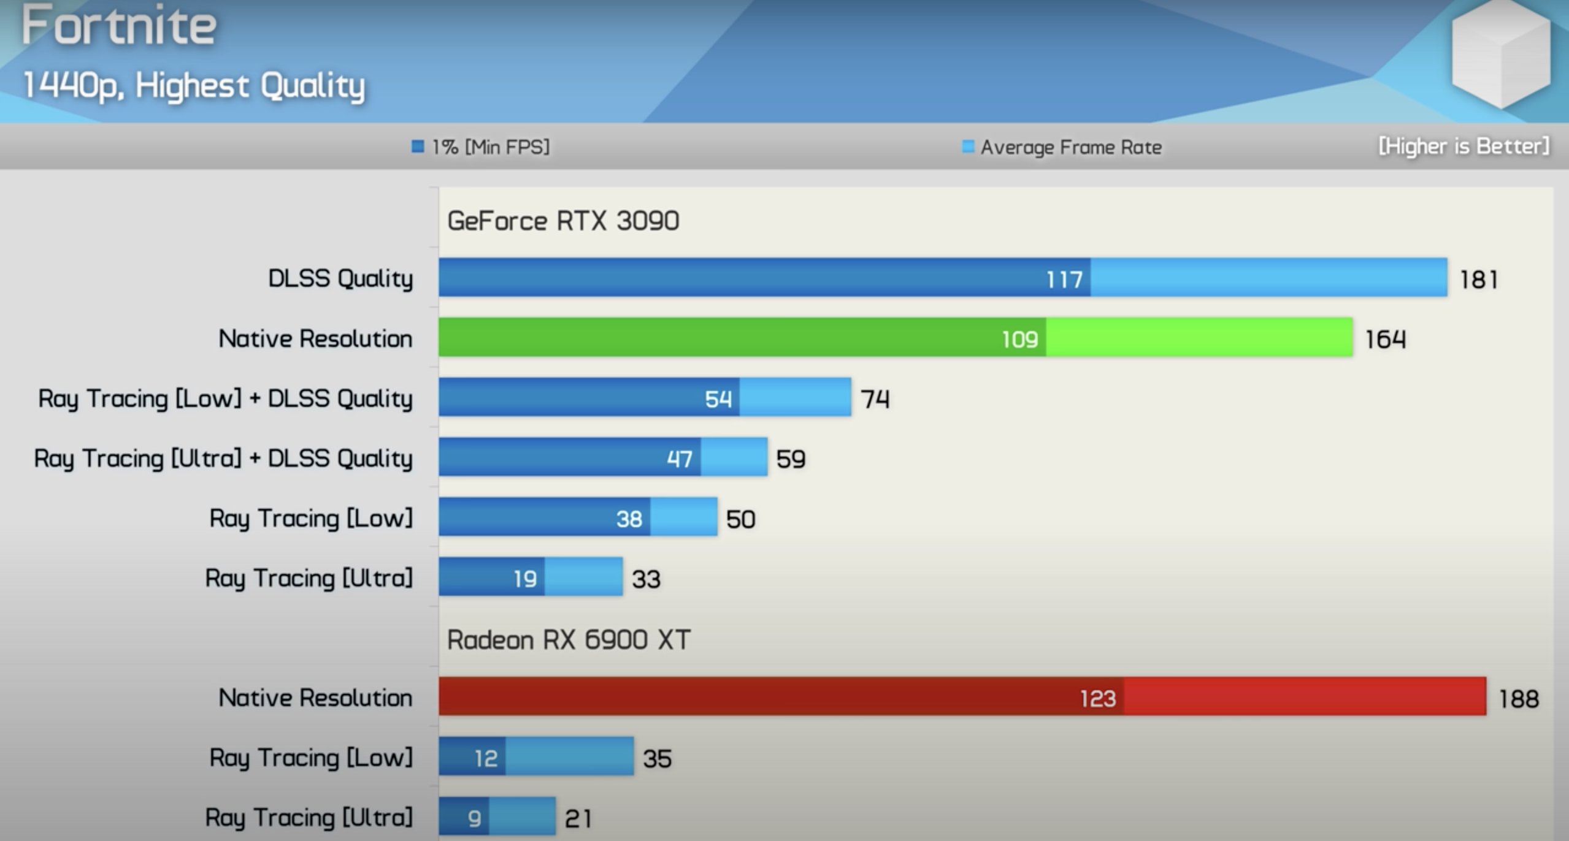
Task: Click the average value 59
Action: click(791, 459)
